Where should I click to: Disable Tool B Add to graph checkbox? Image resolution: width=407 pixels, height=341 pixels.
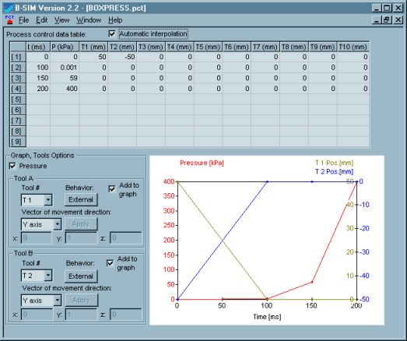(110, 263)
